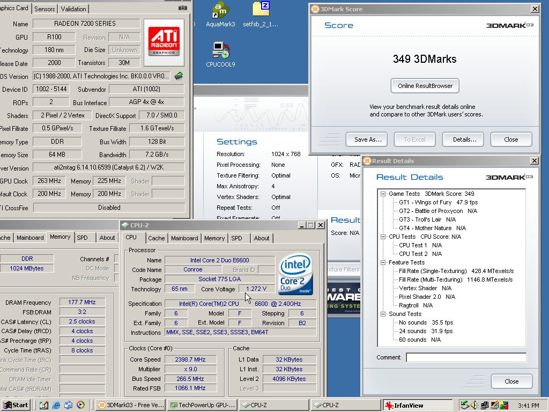The width and height of the screenshot is (549, 412).
Task: Open the Cache tab in front CPU-Z
Action: coord(156,238)
